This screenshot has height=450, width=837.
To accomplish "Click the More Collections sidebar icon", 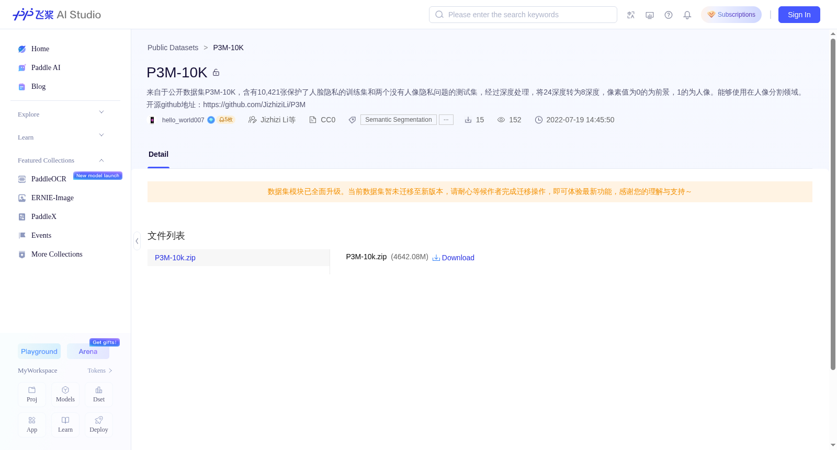I will pyautogui.click(x=22, y=255).
